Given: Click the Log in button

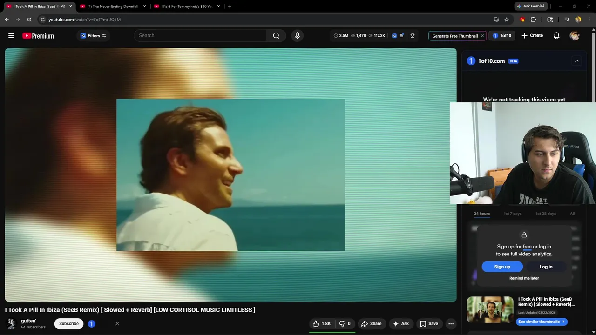Looking at the screenshot, I should 546,267.
